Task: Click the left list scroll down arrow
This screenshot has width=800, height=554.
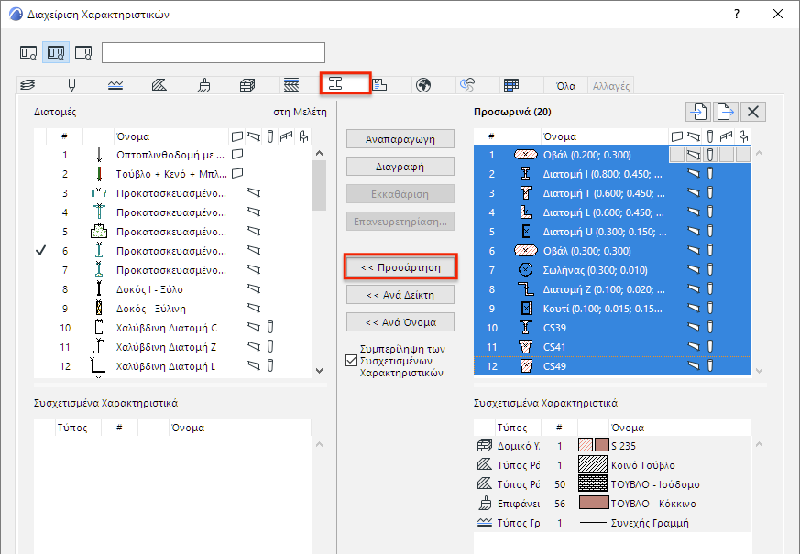Action: [x=320, y=371]
